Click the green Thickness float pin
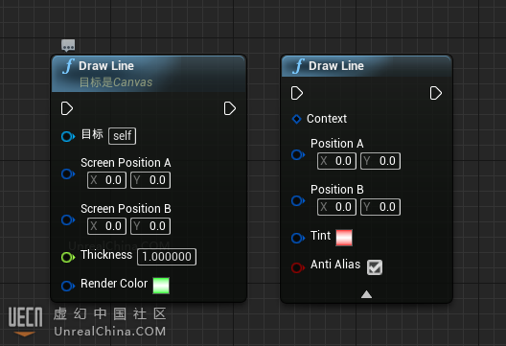Screen dimensions: 506x346 (68, 257)
